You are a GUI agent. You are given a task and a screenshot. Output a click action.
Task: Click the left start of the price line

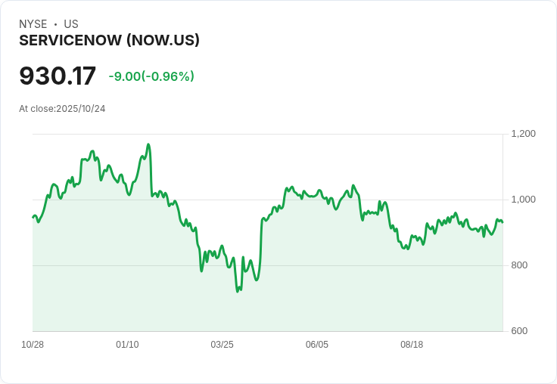[33, 217]
